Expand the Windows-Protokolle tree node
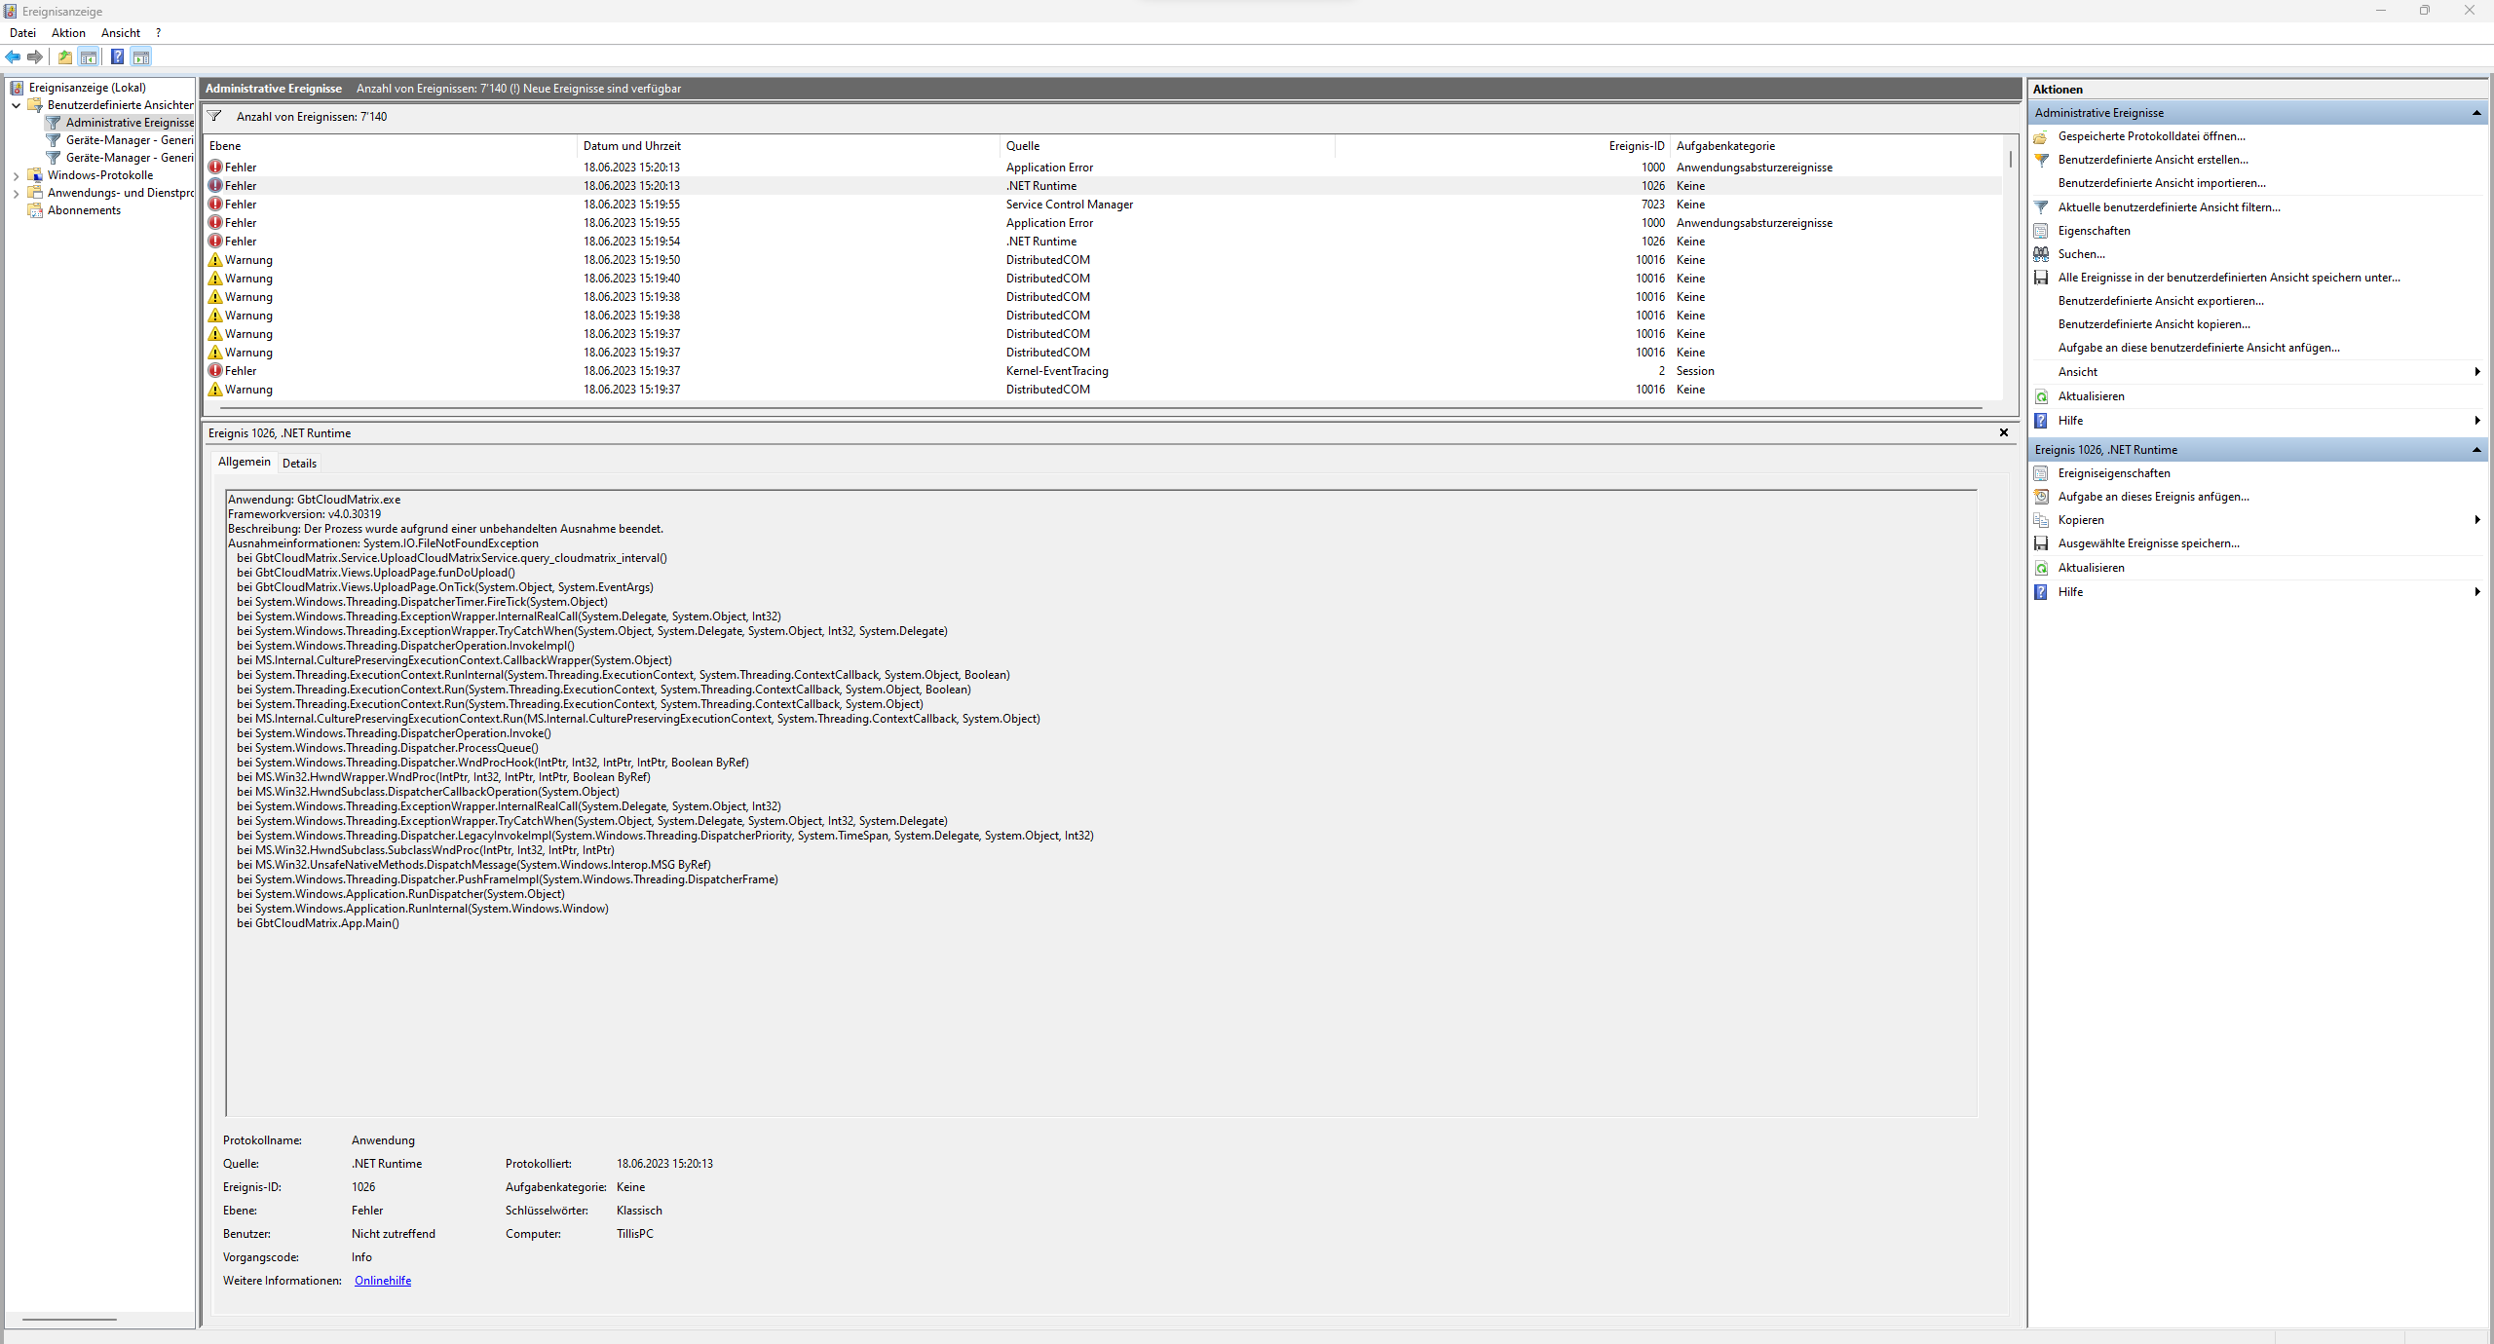 16,176
